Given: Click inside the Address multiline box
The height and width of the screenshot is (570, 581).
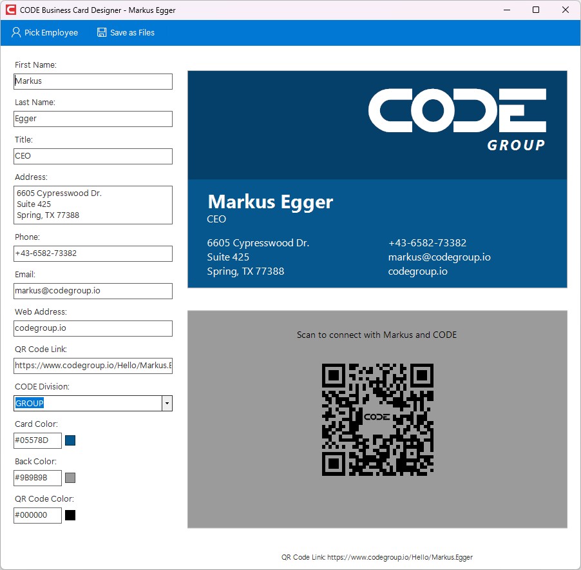Looking at the screenshot, I should [93, 205].
